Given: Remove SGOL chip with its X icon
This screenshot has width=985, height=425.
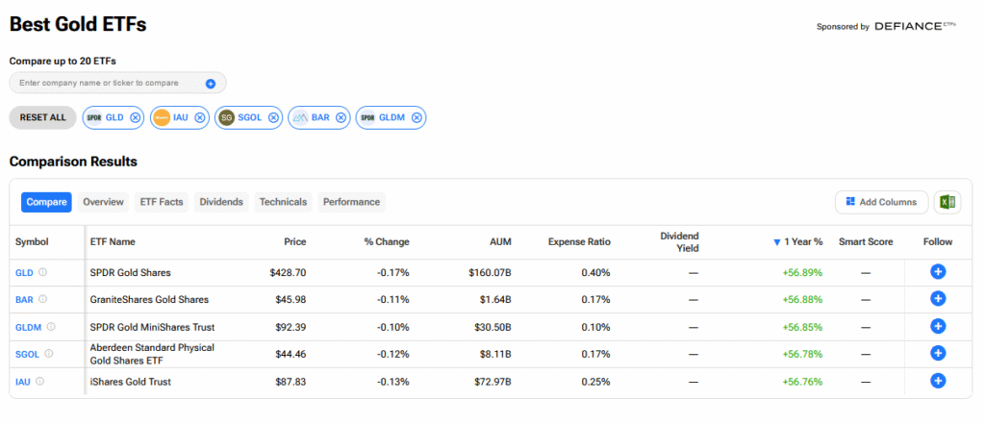Looking at the screenshot, I should coord(273,117).
